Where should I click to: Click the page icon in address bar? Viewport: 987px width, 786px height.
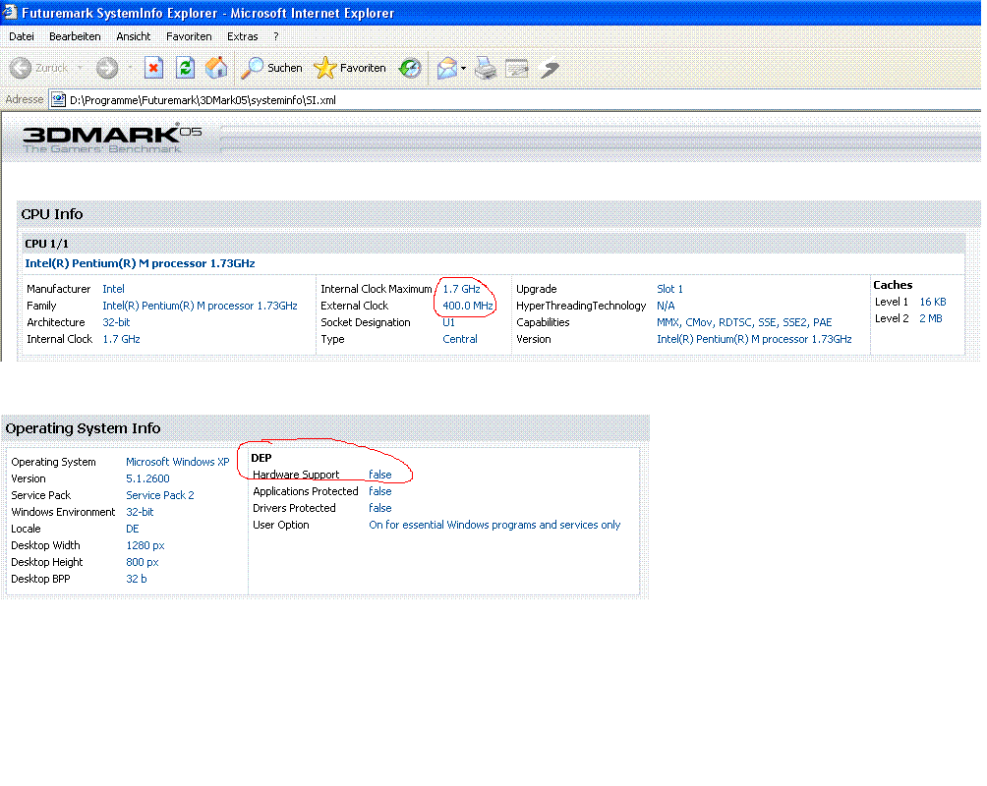click(x=59, y=100)
